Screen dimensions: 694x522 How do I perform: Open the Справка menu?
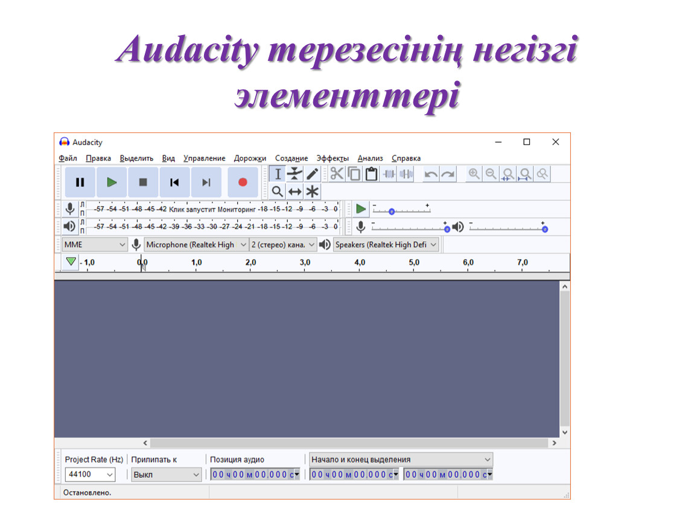(406, 158)
